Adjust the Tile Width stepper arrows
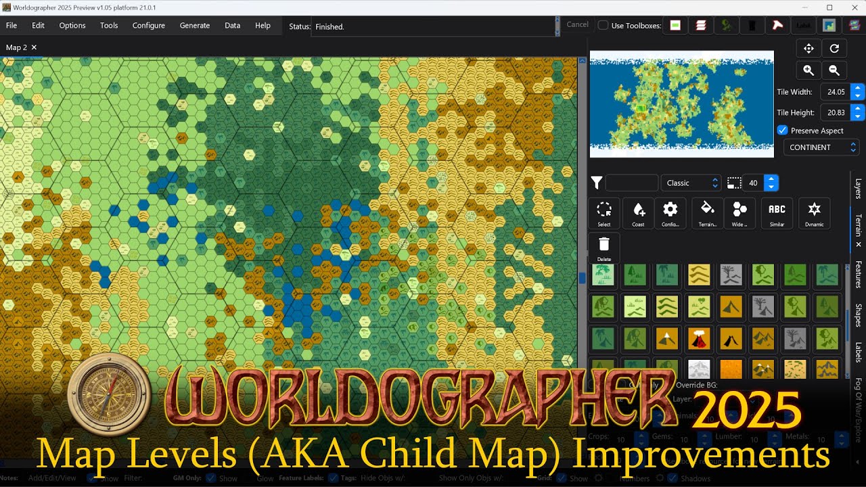The image size is (866, 487). [858, 92]
